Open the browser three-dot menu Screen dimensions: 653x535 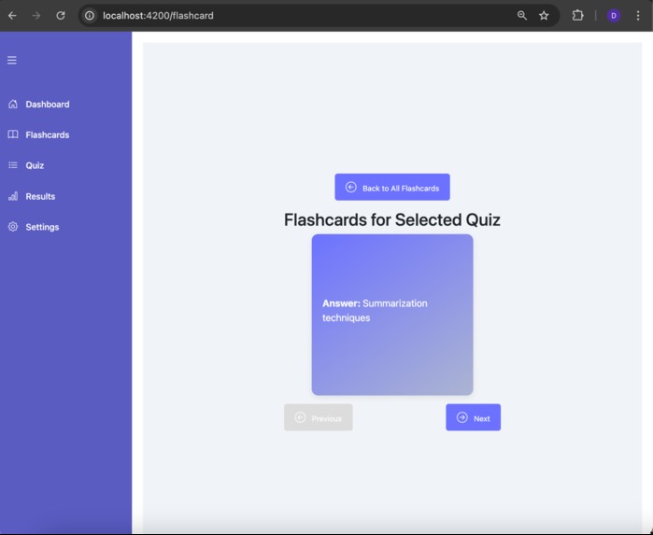(638, 15)
